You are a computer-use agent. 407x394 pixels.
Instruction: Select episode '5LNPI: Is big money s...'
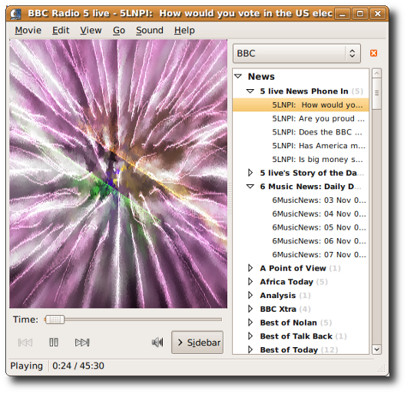(300, 159)
